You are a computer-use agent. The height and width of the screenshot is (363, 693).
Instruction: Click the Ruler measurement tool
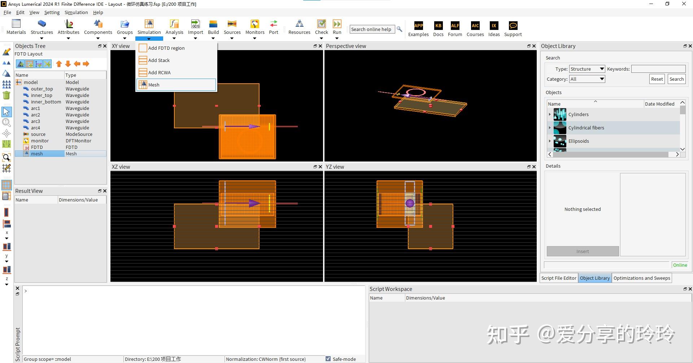point(6,145)
